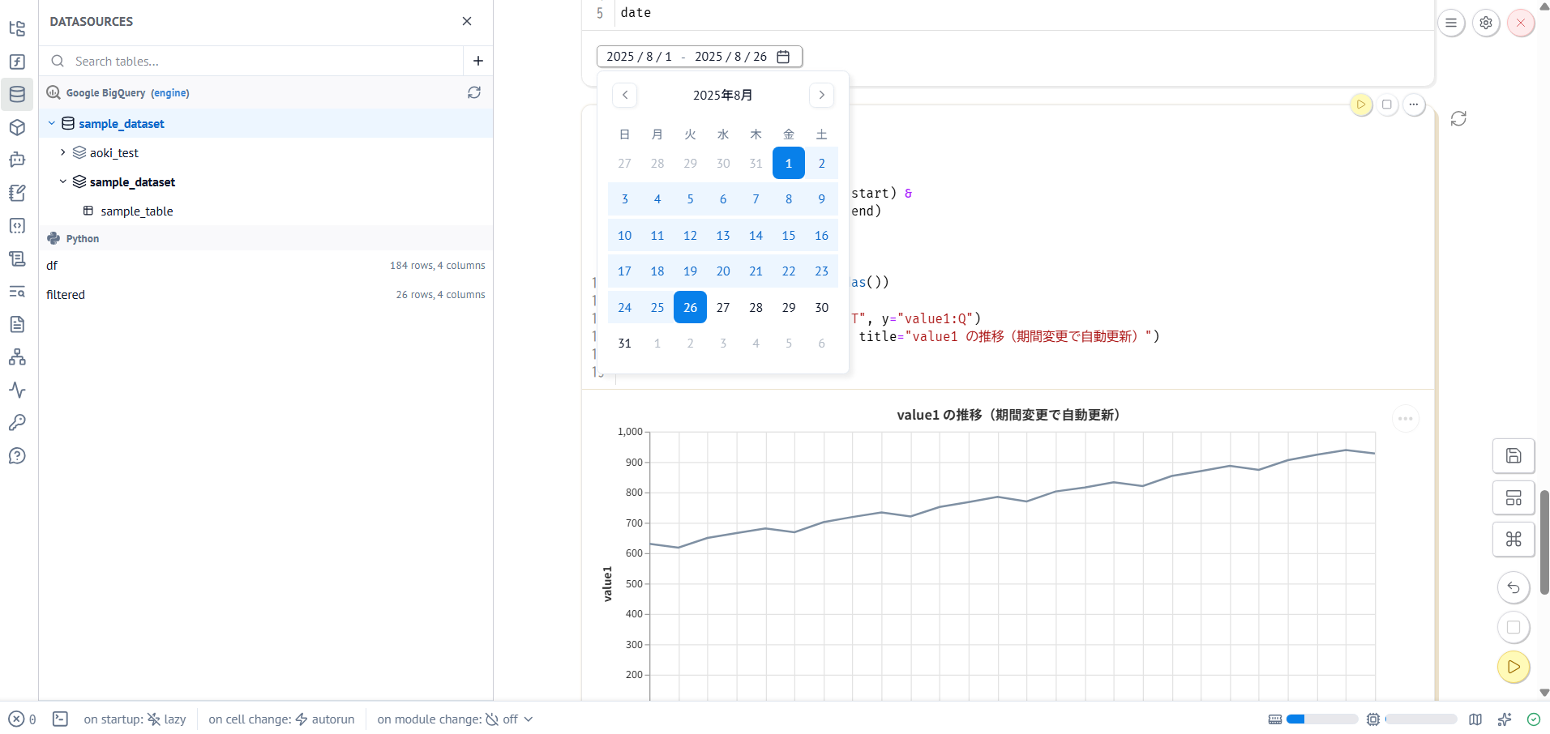
Task: Open the on module change dropdown
Action: [x=455, y=719]
